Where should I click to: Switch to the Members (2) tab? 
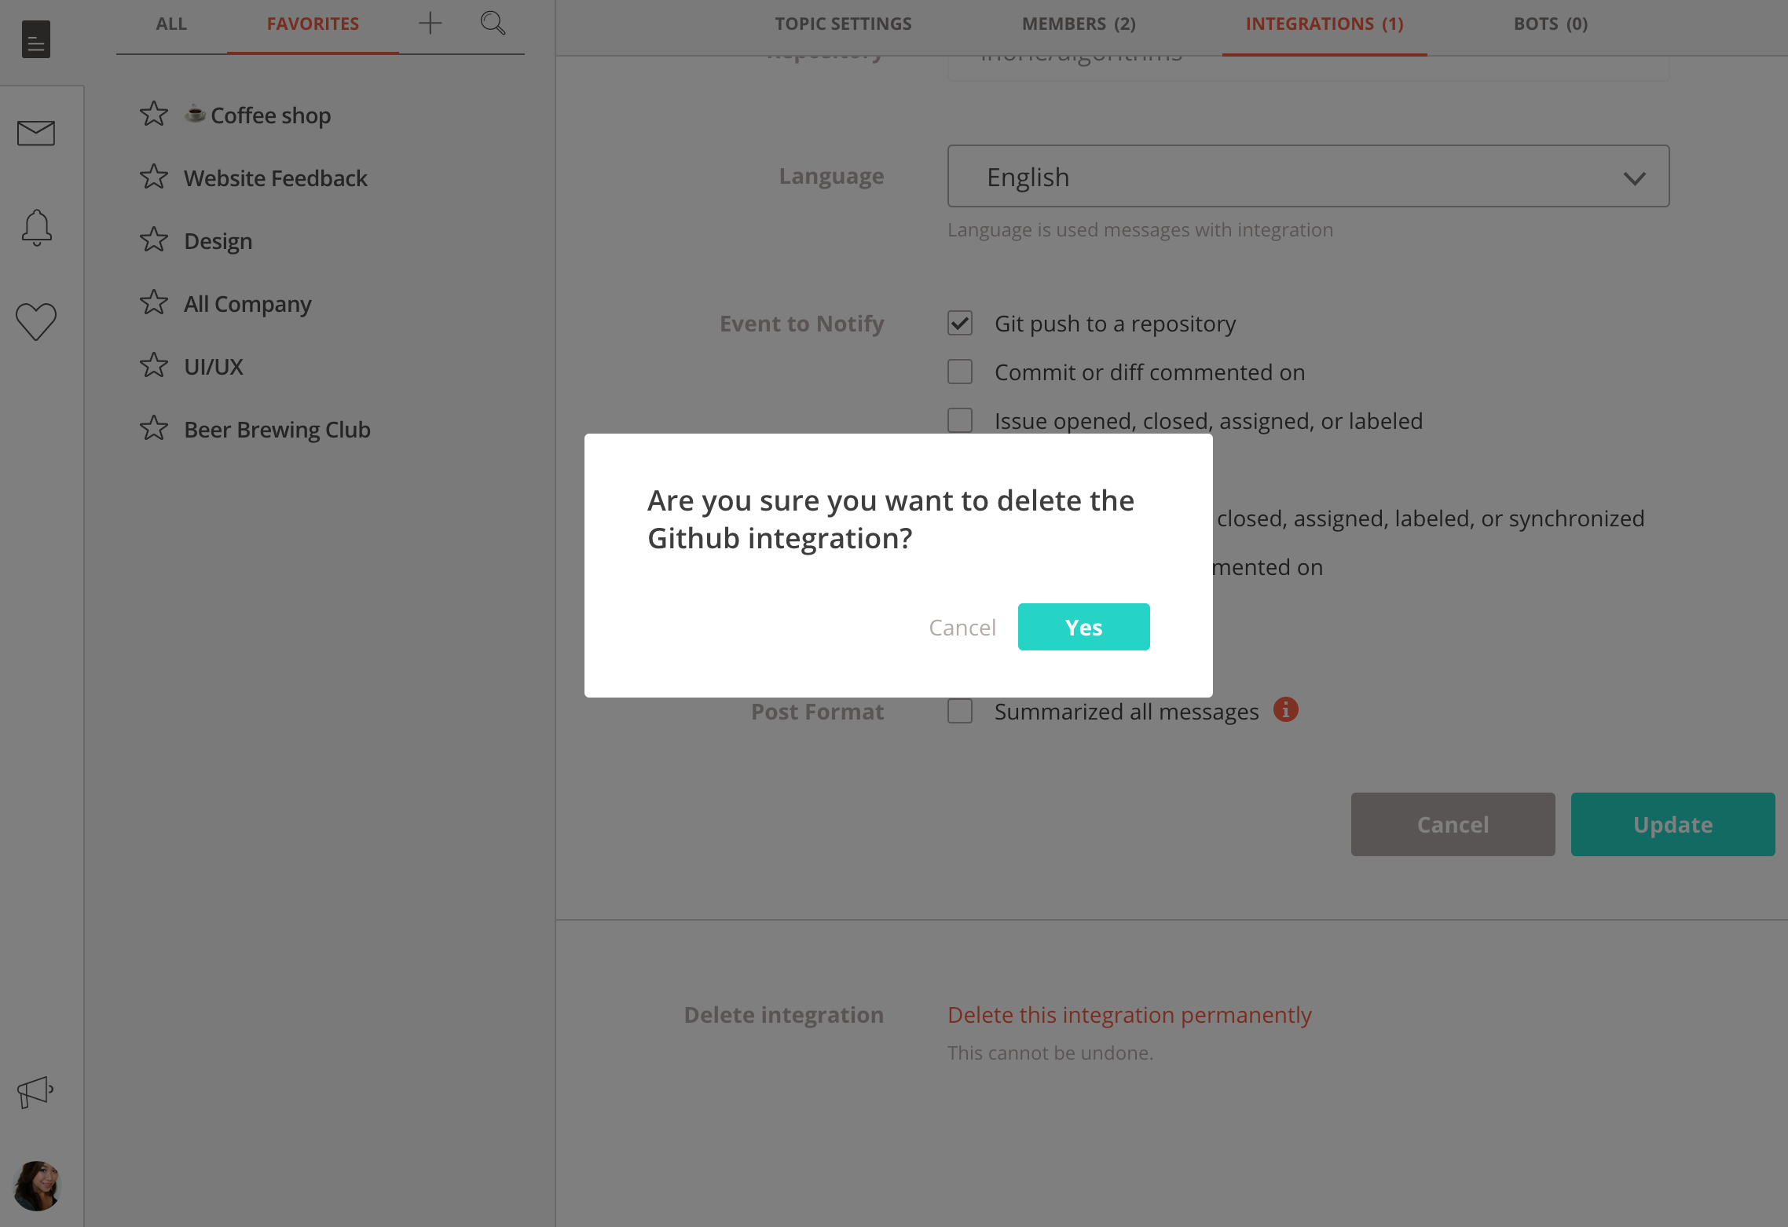tap(1079, 24)
